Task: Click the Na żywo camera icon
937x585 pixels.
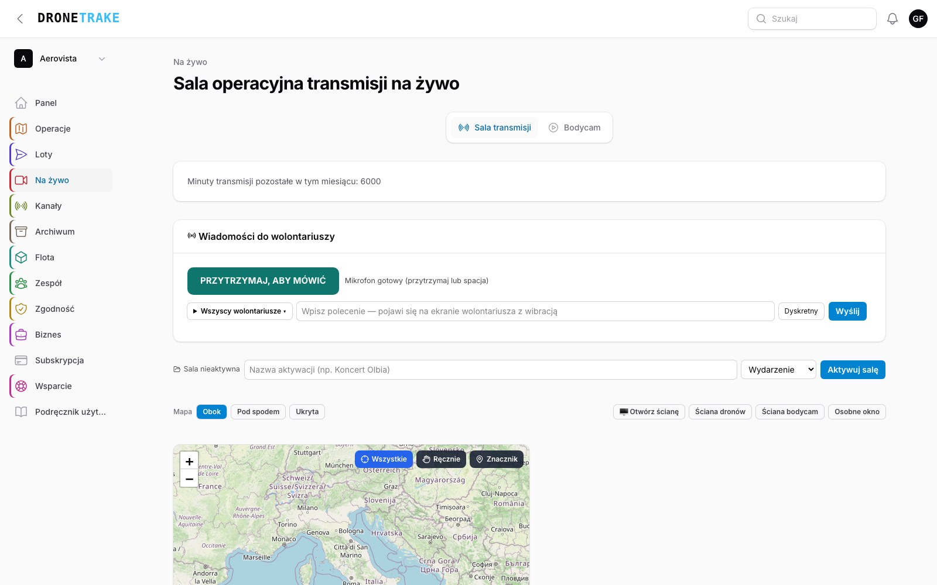Action: 21,180
